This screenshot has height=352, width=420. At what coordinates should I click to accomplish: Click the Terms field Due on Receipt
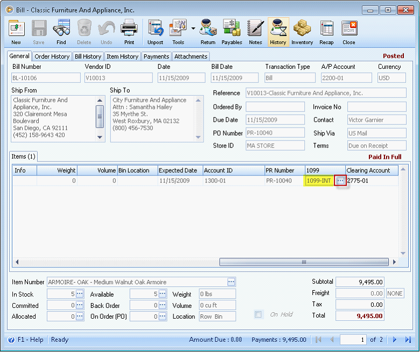(x=376, y=146)
